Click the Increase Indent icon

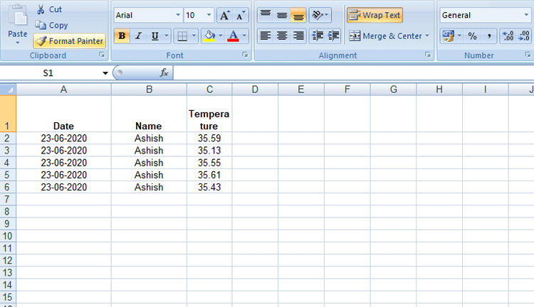(x=334, y=36)
